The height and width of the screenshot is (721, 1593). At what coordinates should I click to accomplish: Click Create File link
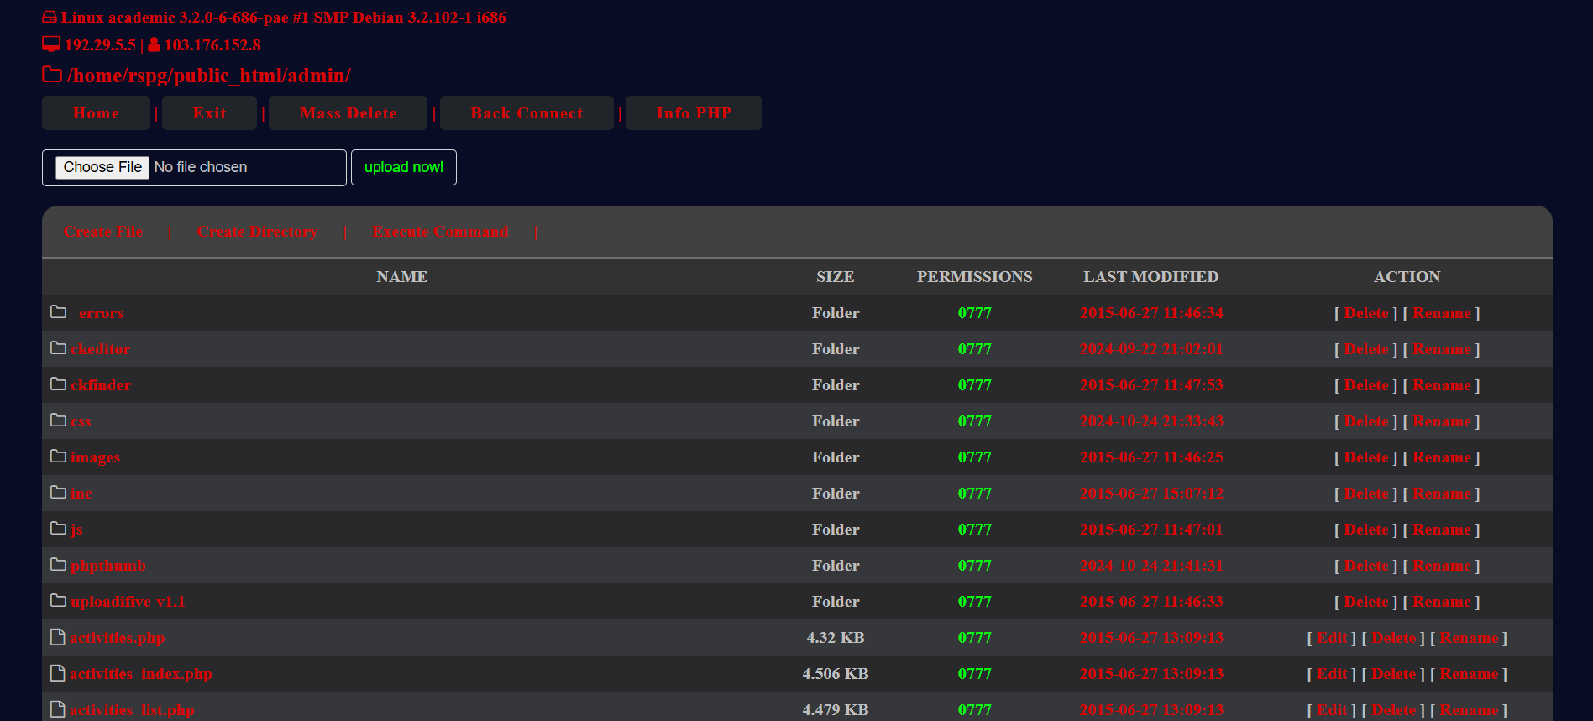[104, 232]
